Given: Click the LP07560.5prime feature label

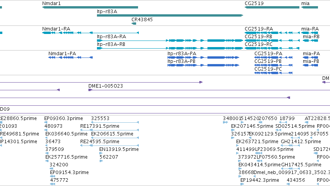Looking at the screenshot, I should click(x=276, y=157).
